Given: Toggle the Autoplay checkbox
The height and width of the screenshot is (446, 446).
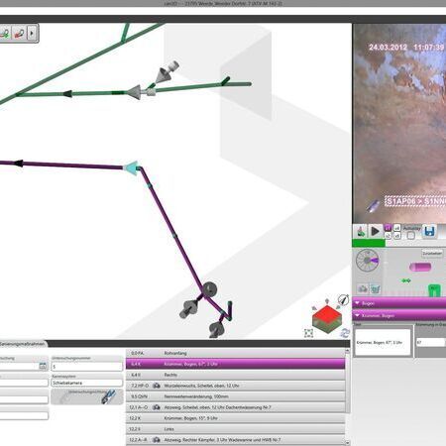Looking at the screenshot, I should (x=410, y=235).
